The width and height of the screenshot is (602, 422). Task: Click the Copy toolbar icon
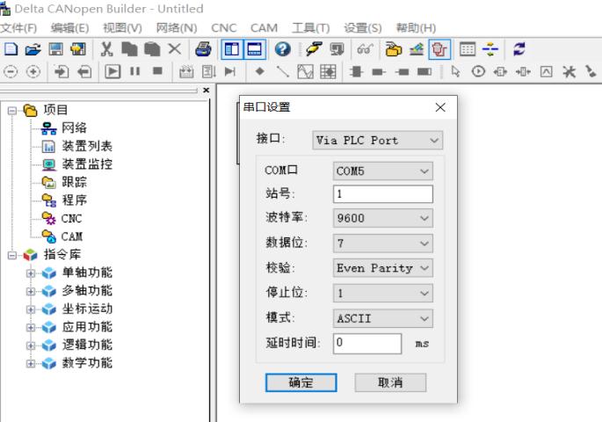point(129,49)
